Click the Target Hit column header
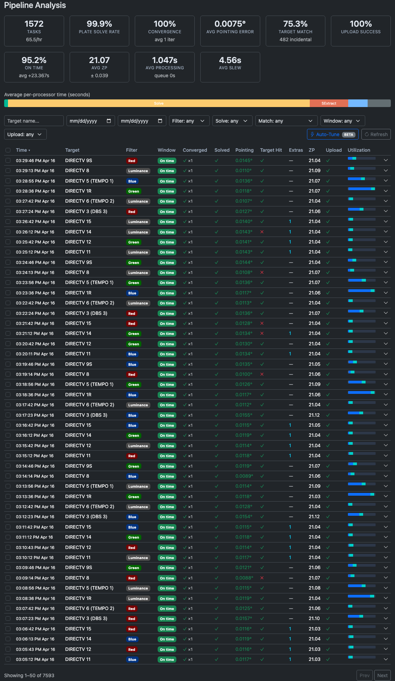The image size is (395, 681). click(271, 150)
